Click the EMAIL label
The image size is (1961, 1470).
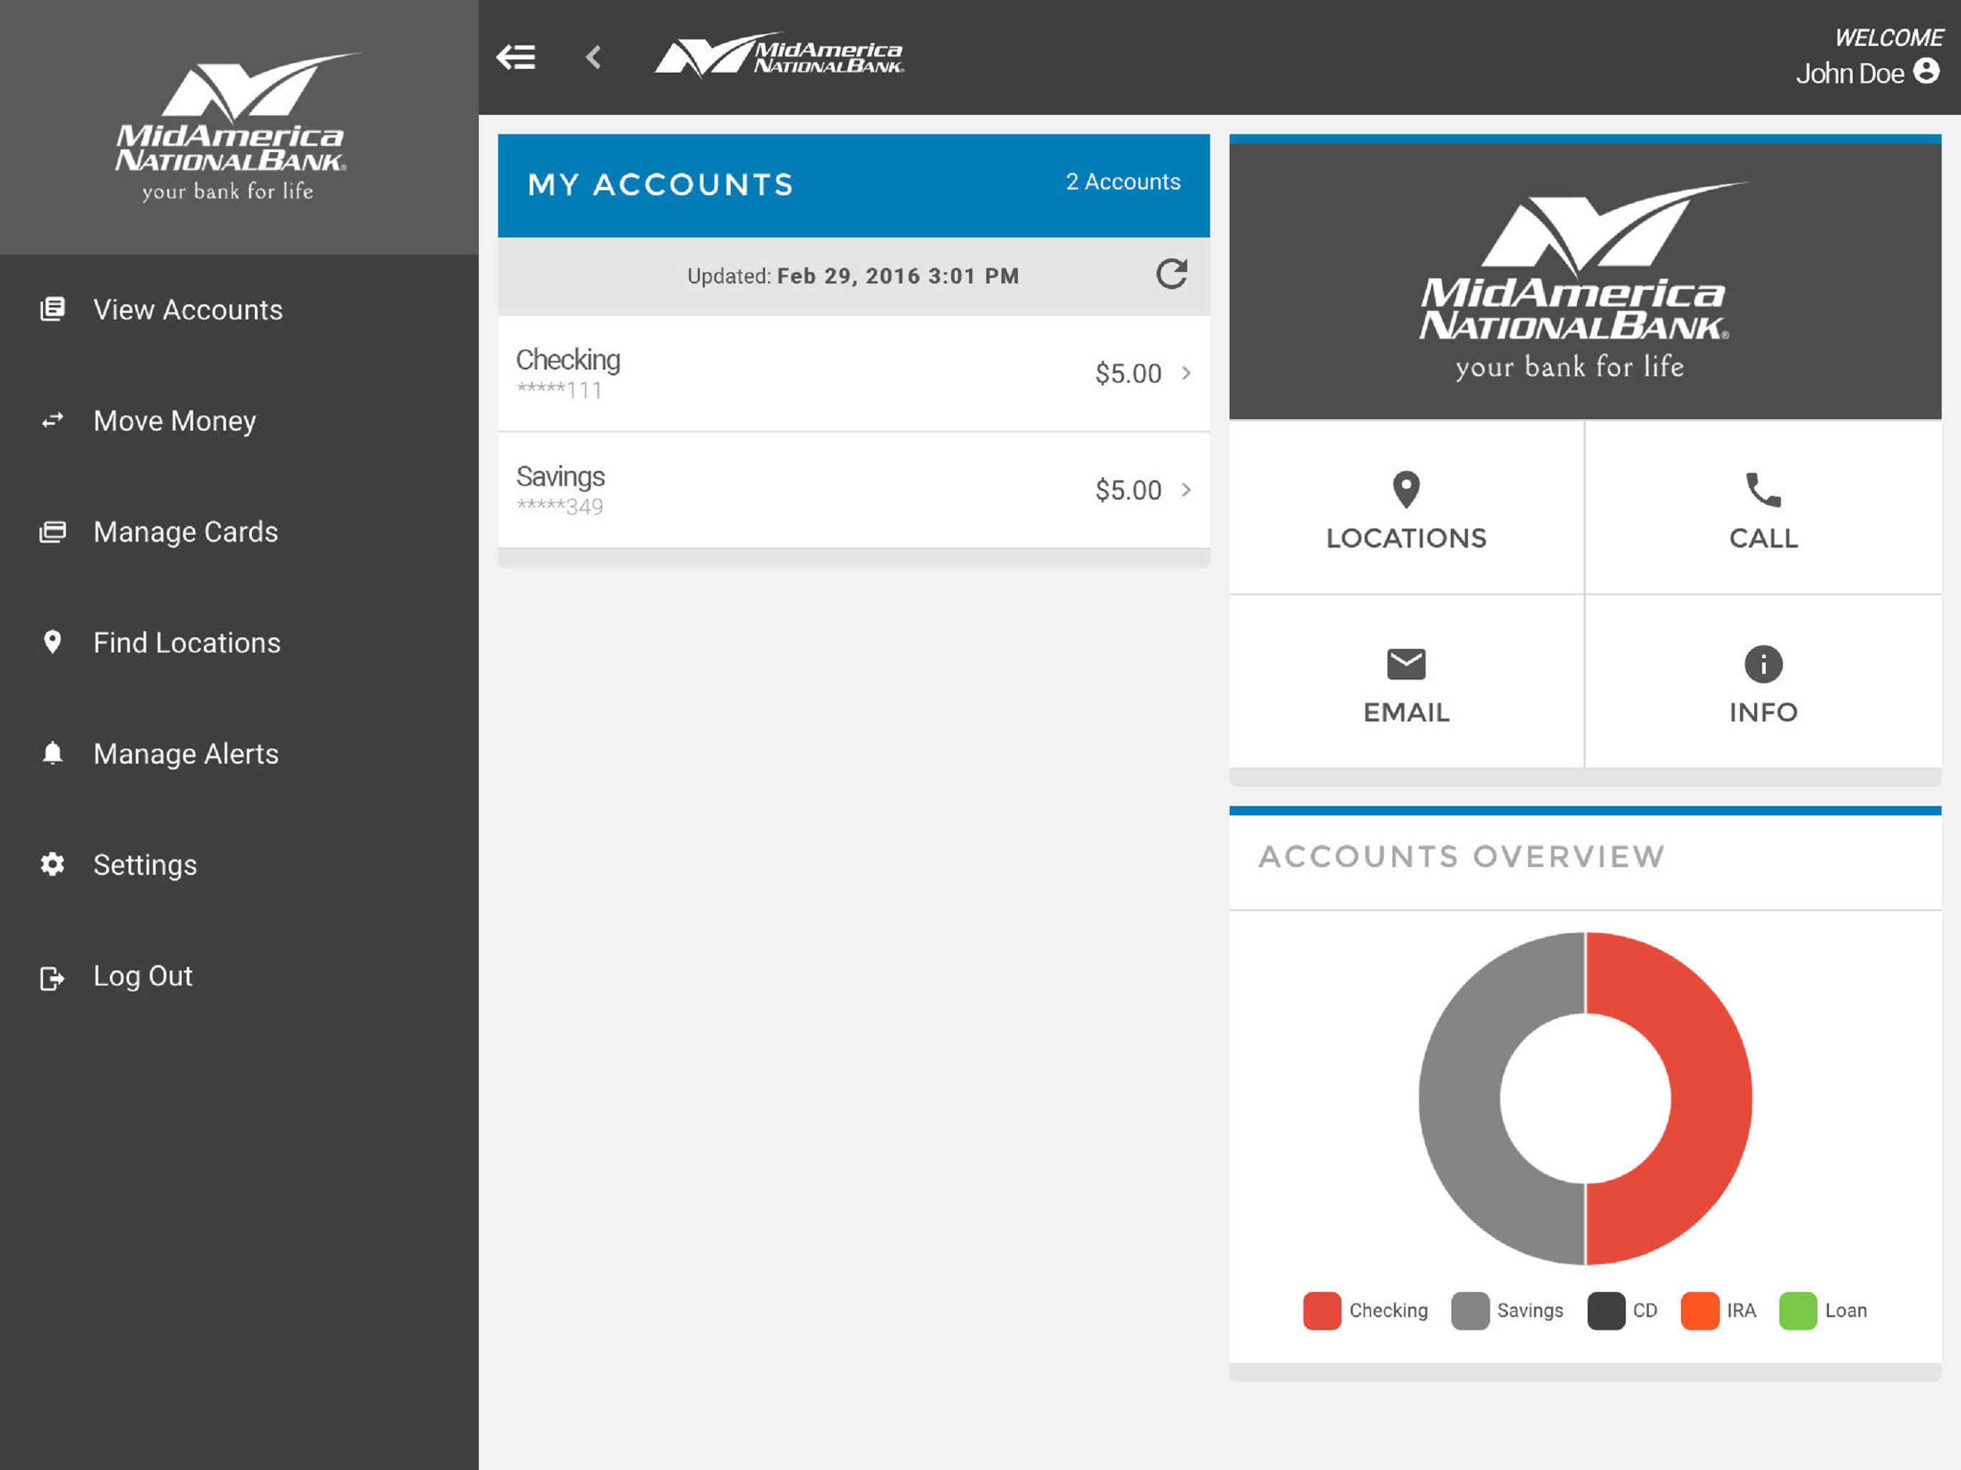click(x=1406, y=712)
